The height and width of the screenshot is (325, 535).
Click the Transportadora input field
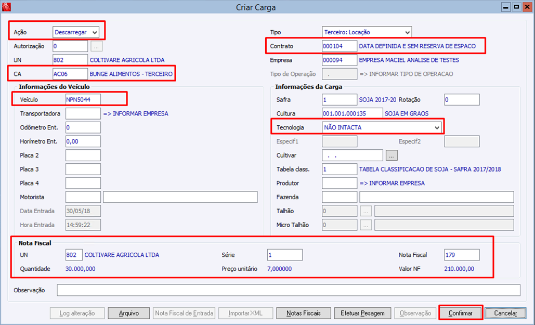click(x=83, y=114)
